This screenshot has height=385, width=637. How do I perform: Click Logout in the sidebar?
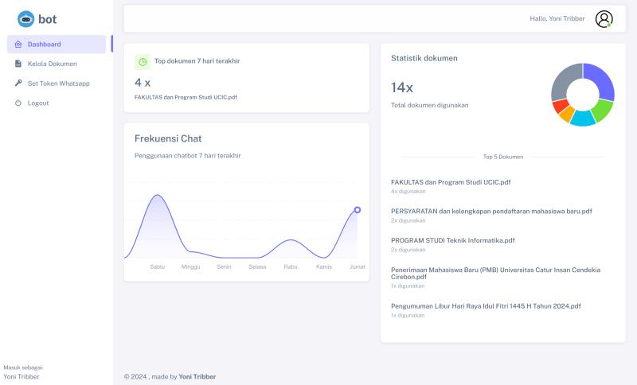pyautogui.click(x=38, y=103)
